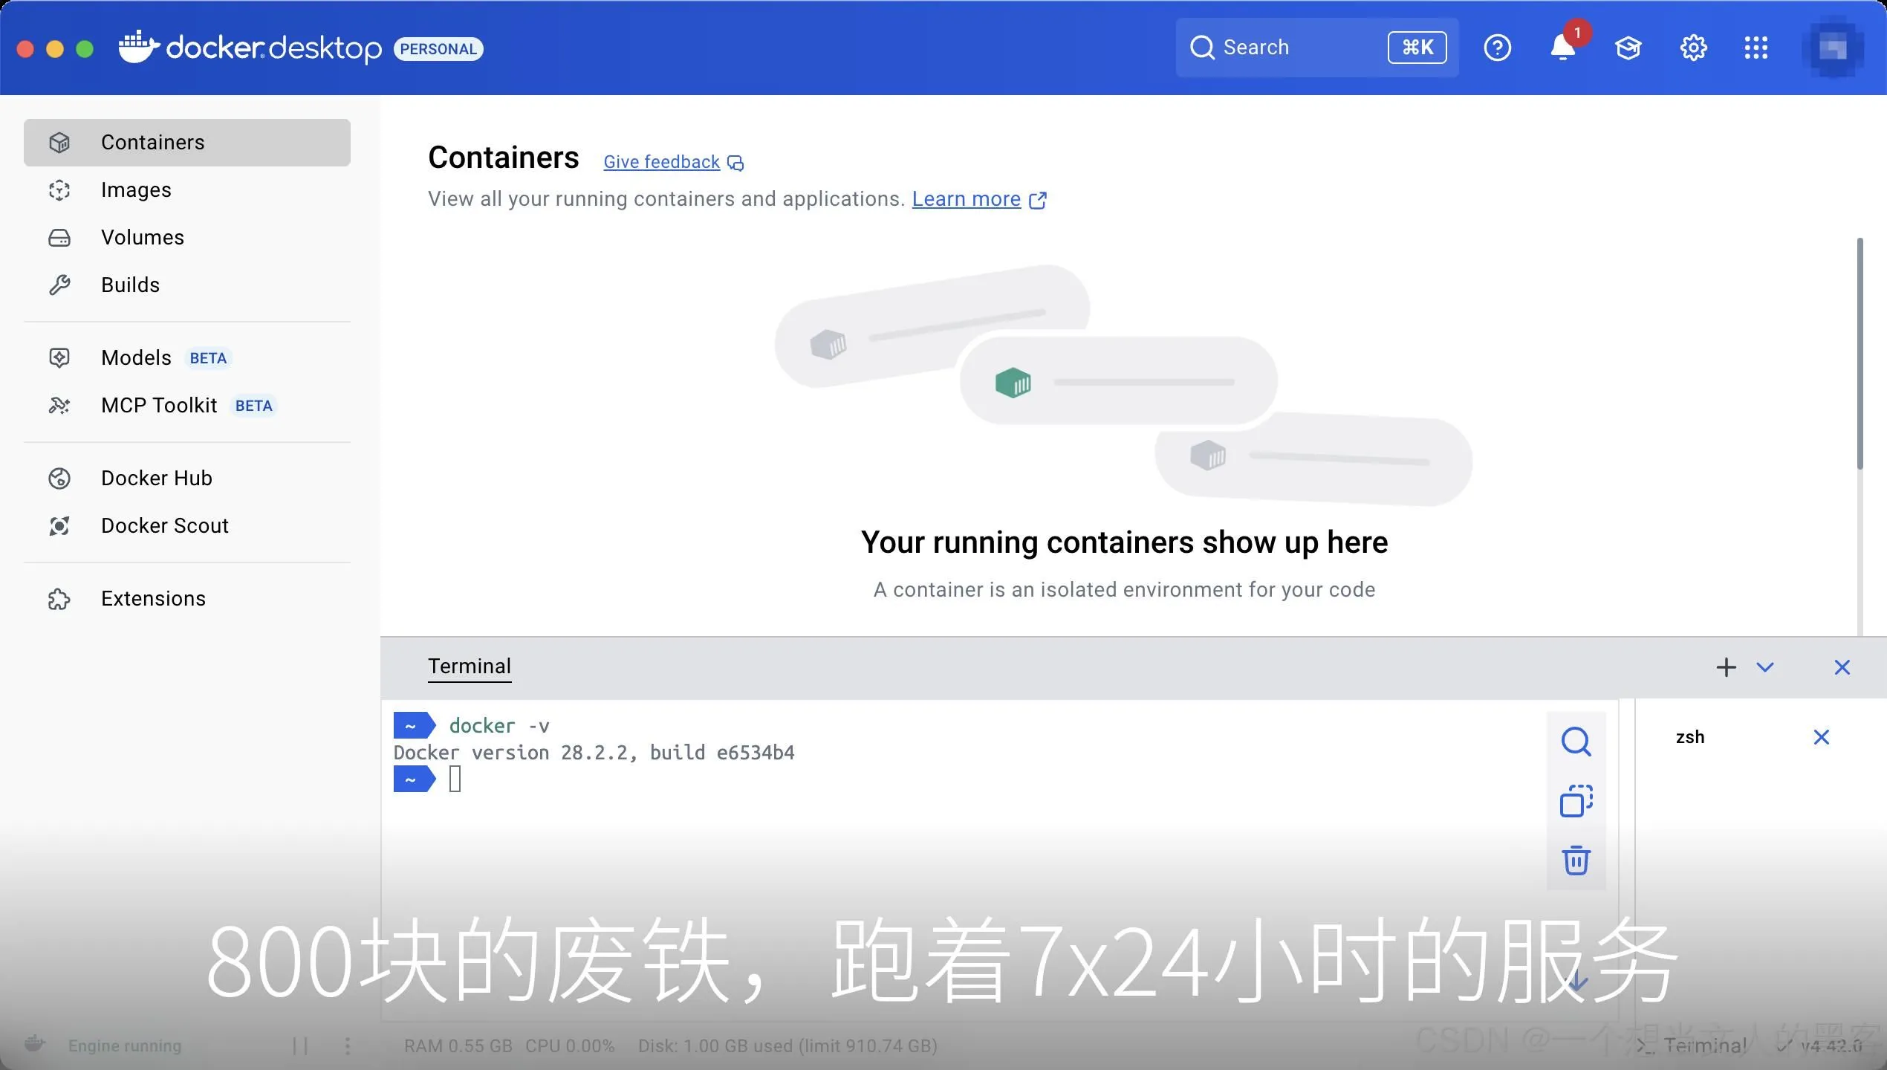Select the zsh terminal session

pyautogui.click(x=1690, y=737)
